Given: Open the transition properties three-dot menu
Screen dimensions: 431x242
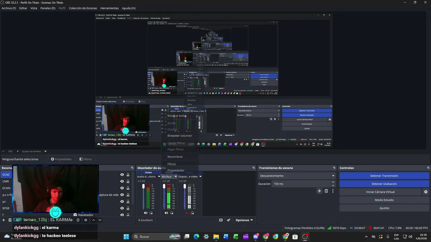Looking at the screenshot, I should [333, 191].
